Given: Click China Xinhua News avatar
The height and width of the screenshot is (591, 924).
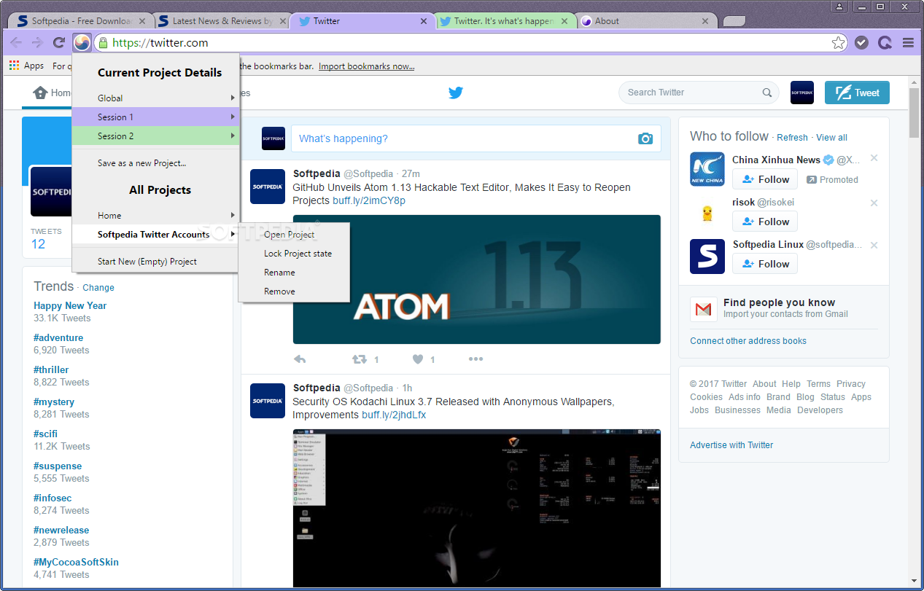Looking at the screenshot, I should [x=707, y=169].
